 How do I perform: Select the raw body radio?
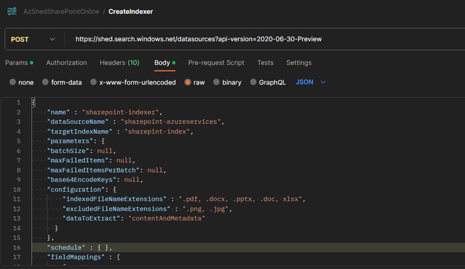(187, 82)
